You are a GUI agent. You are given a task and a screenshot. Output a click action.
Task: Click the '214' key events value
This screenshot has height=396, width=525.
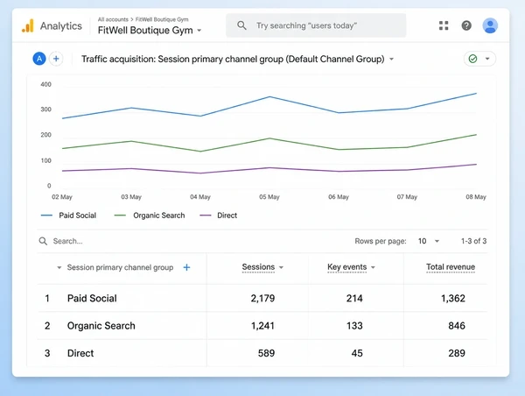tap(354, 298)
